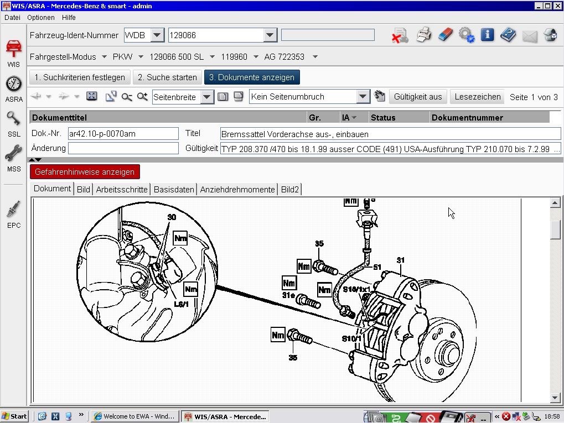564x423 pixels.
Task: Click red Gefahrenhinweise anzeigen button
Action: click(x=85, y=172)
